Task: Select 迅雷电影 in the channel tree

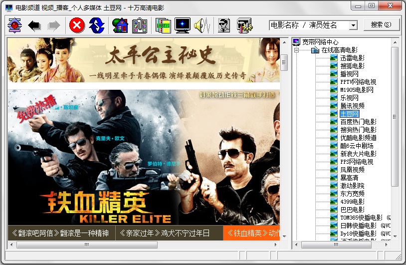Action: pos(352,58)
